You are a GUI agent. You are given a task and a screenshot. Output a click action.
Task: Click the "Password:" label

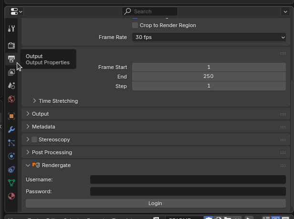(39, 191)
